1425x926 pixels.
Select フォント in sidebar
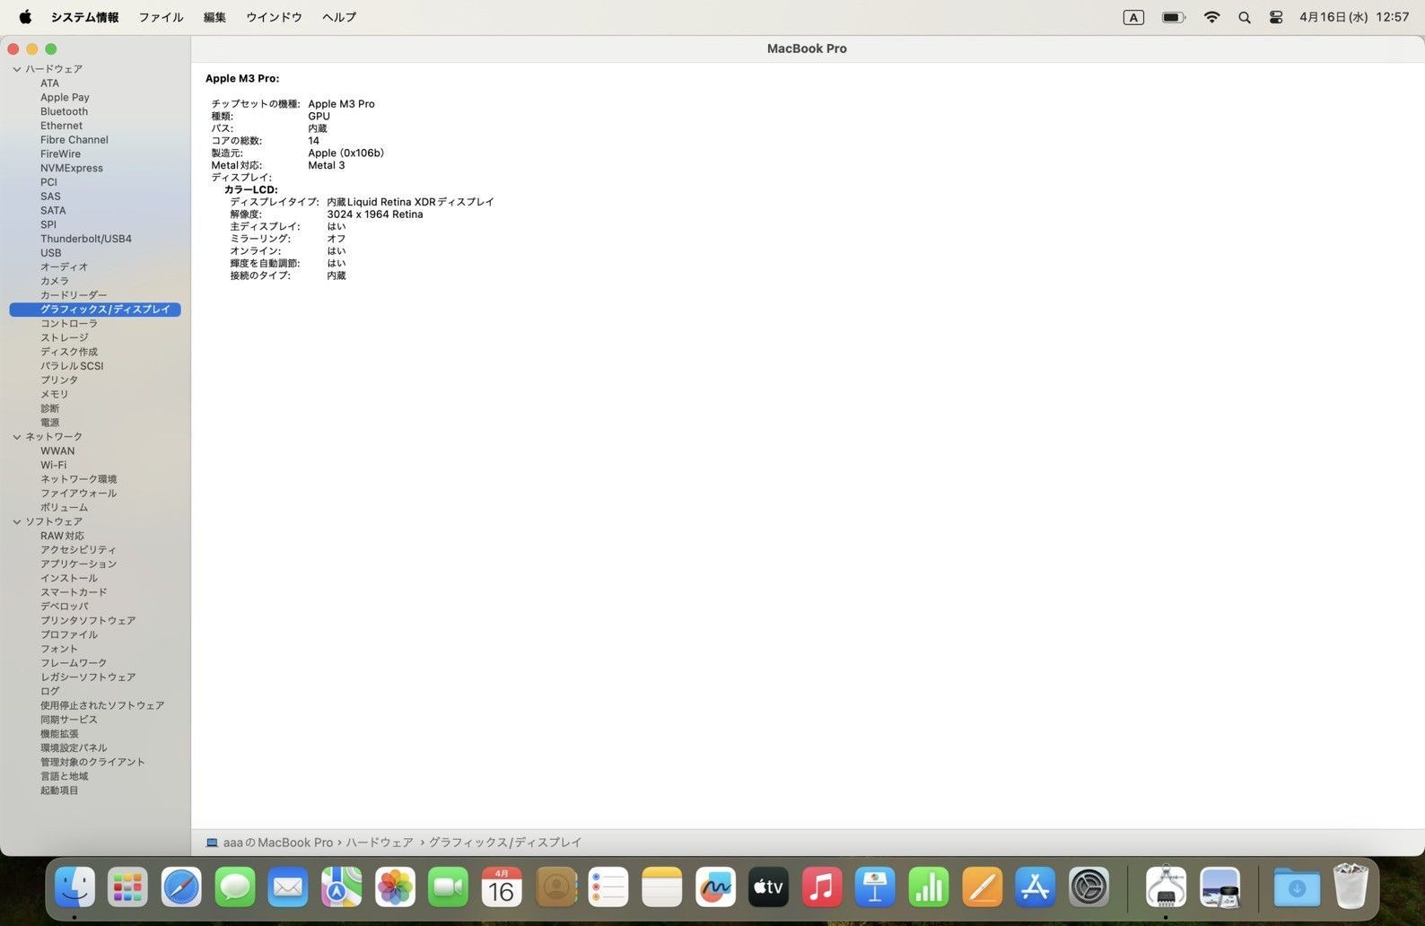(x=58, y=649)
